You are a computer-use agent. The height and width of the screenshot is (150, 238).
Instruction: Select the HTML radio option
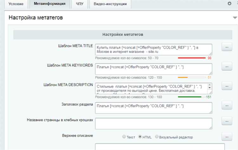pos(140,137)
